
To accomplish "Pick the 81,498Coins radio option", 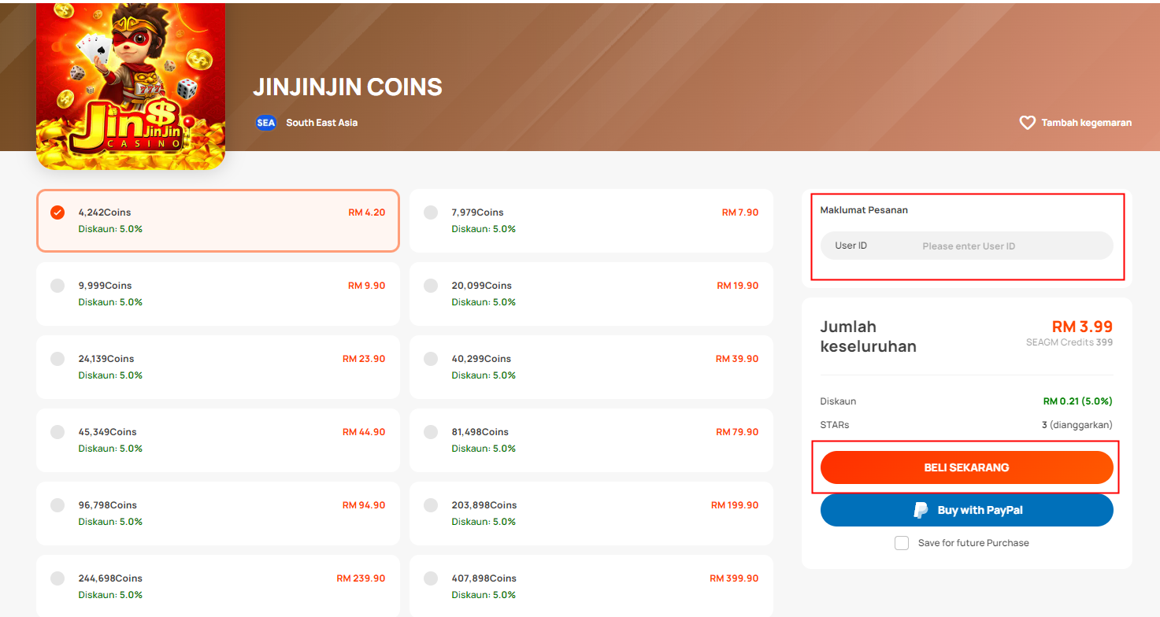I will coord(431,432).
